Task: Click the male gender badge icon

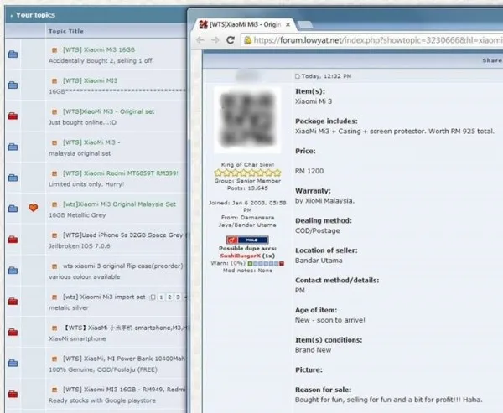Action: pyautogui.click(x=247, y=240)
